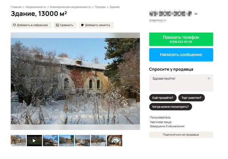228x159 pixels.
Task: Send the message with the arrow icon
Action: (x=209, y=78)
